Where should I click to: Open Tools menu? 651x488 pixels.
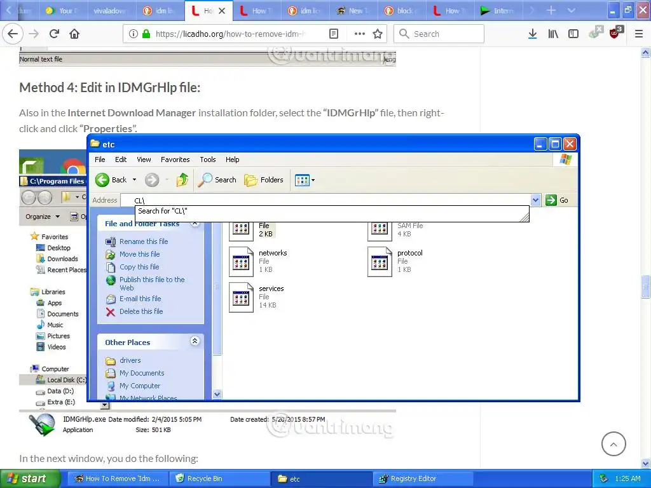[x=208, y=159]
